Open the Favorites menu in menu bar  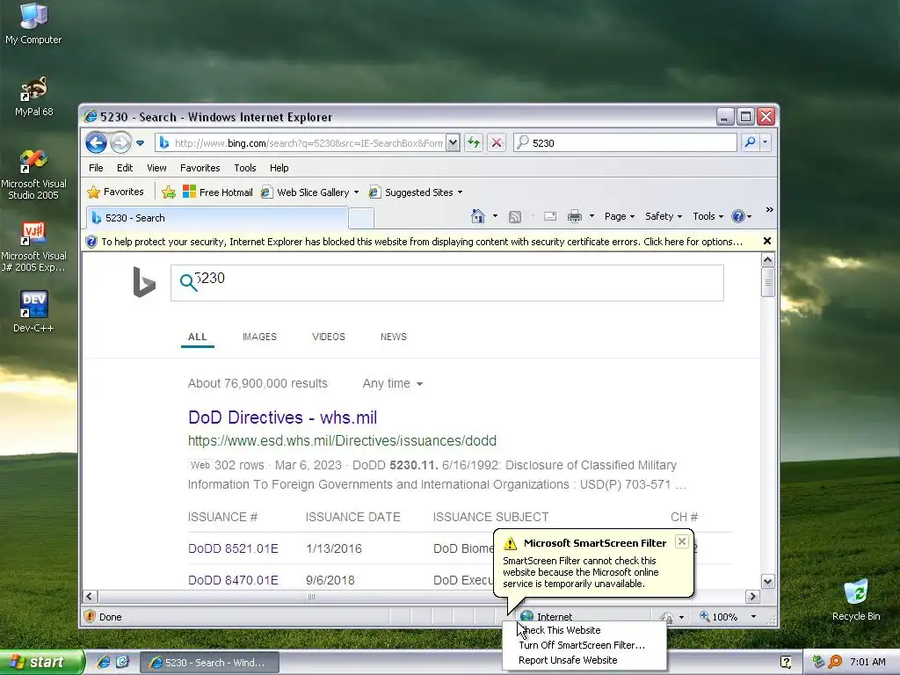[200, 168]
